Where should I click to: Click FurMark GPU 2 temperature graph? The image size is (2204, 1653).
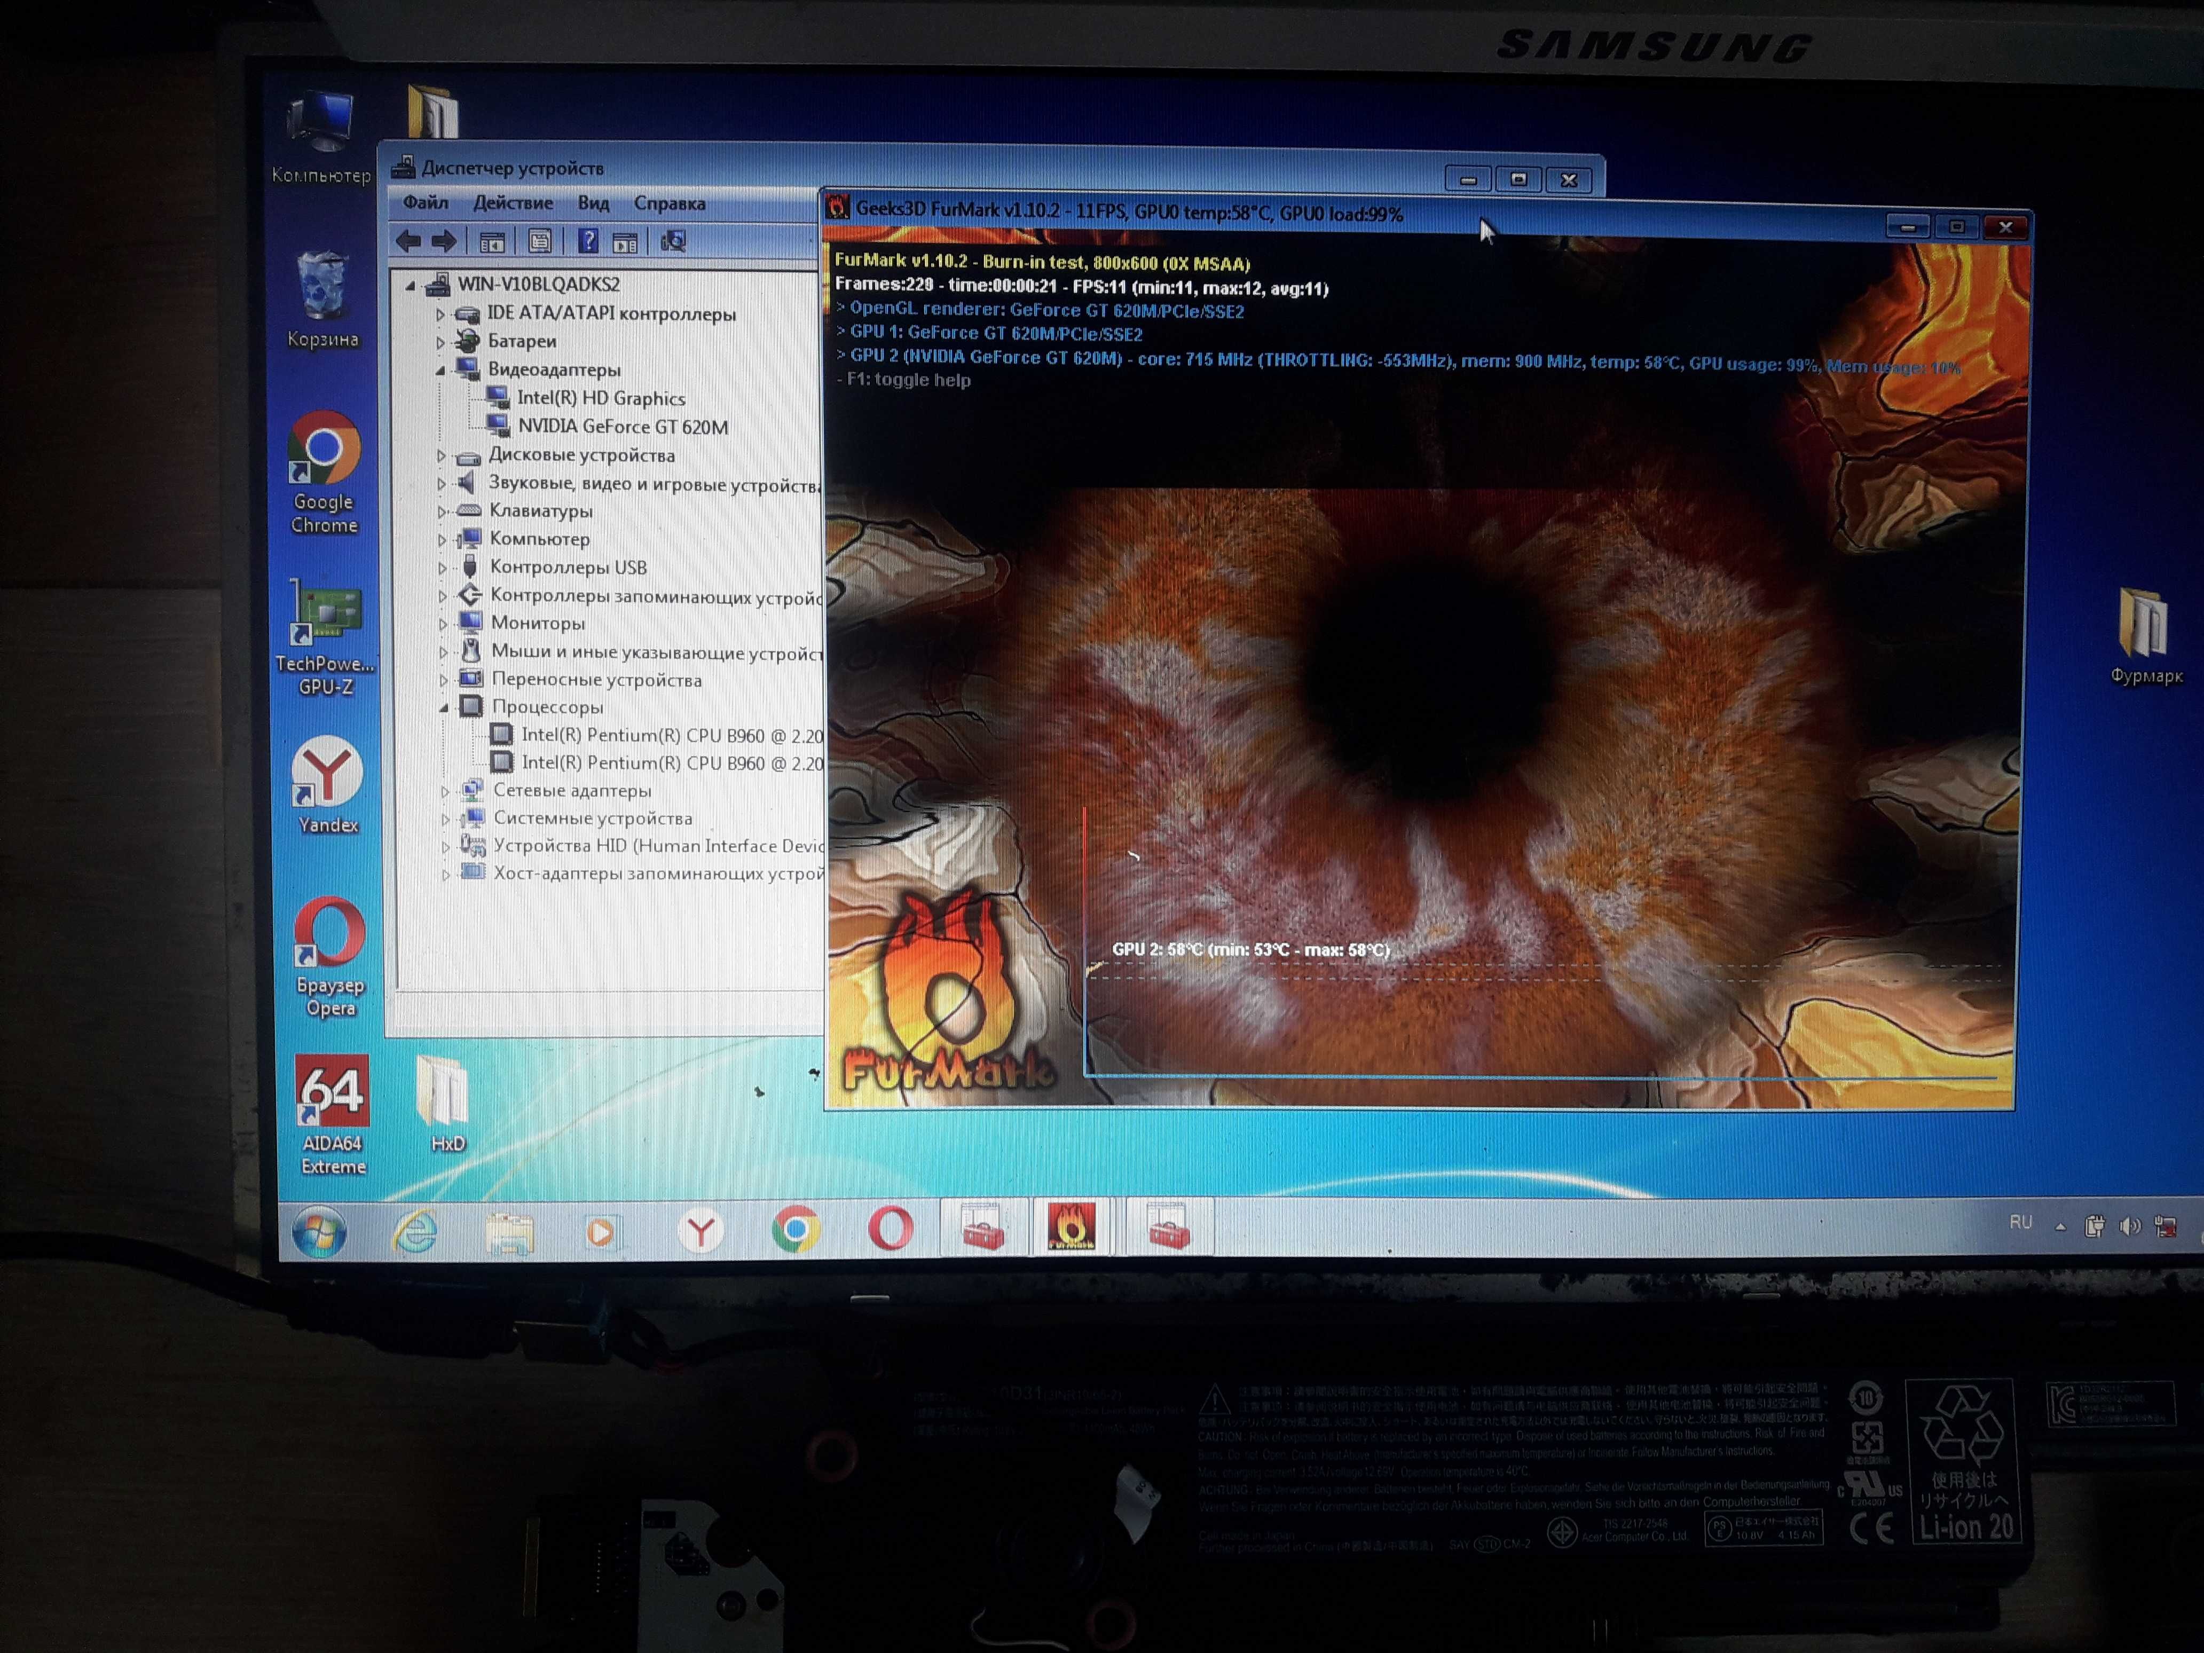pyautogui.click(x=1542, y=943)
